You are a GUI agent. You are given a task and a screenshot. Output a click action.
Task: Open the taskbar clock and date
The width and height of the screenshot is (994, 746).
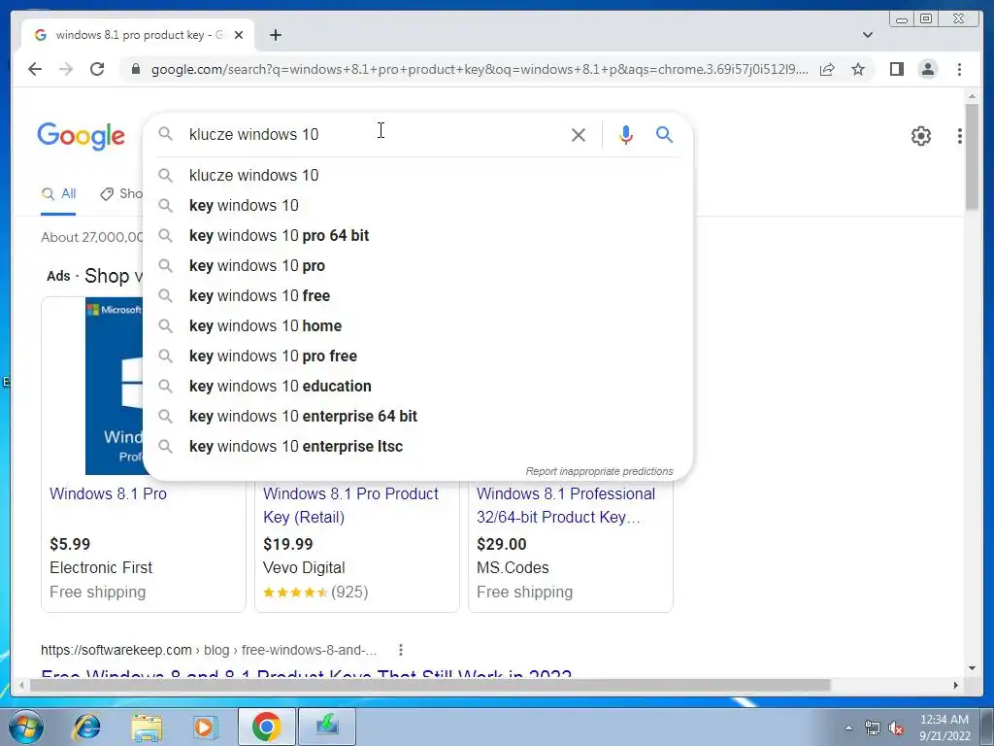[x=944, y=728]
